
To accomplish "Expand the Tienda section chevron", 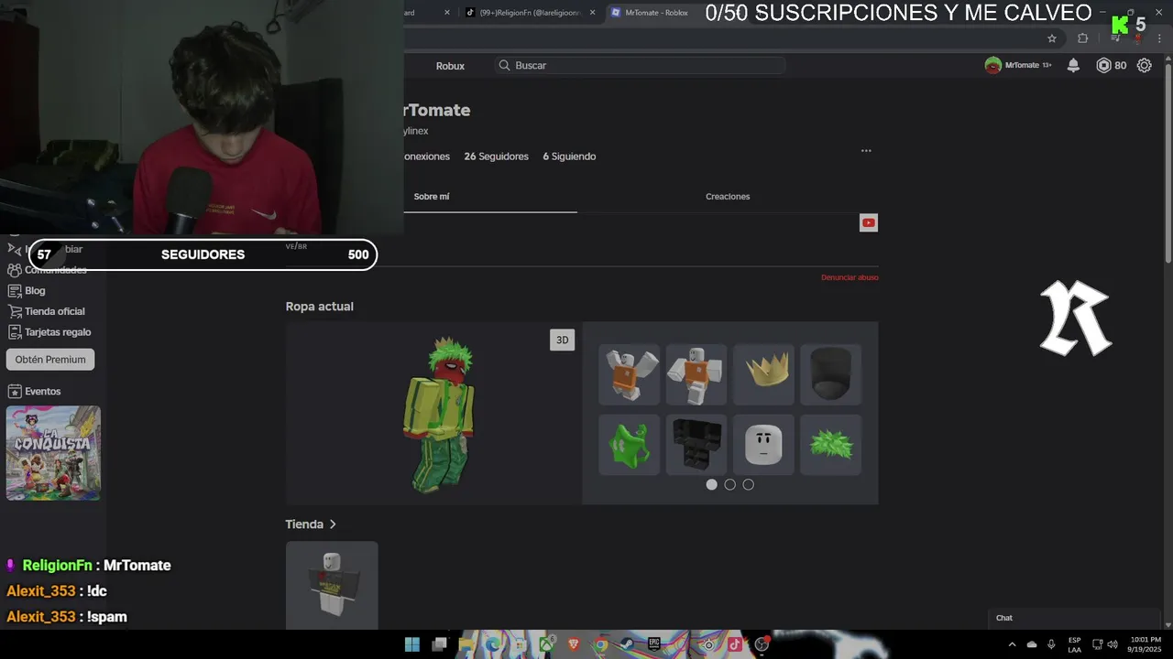I will (333, 524).
